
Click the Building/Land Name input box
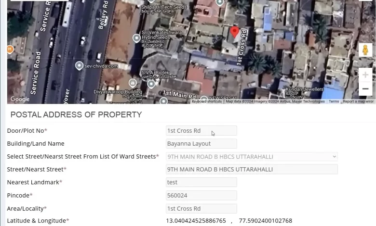tap(201, 143)
